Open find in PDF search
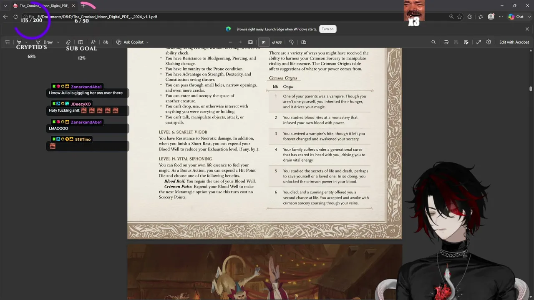Screen dimensions: 534x300 pyautogui.click(x=433, y=42)
